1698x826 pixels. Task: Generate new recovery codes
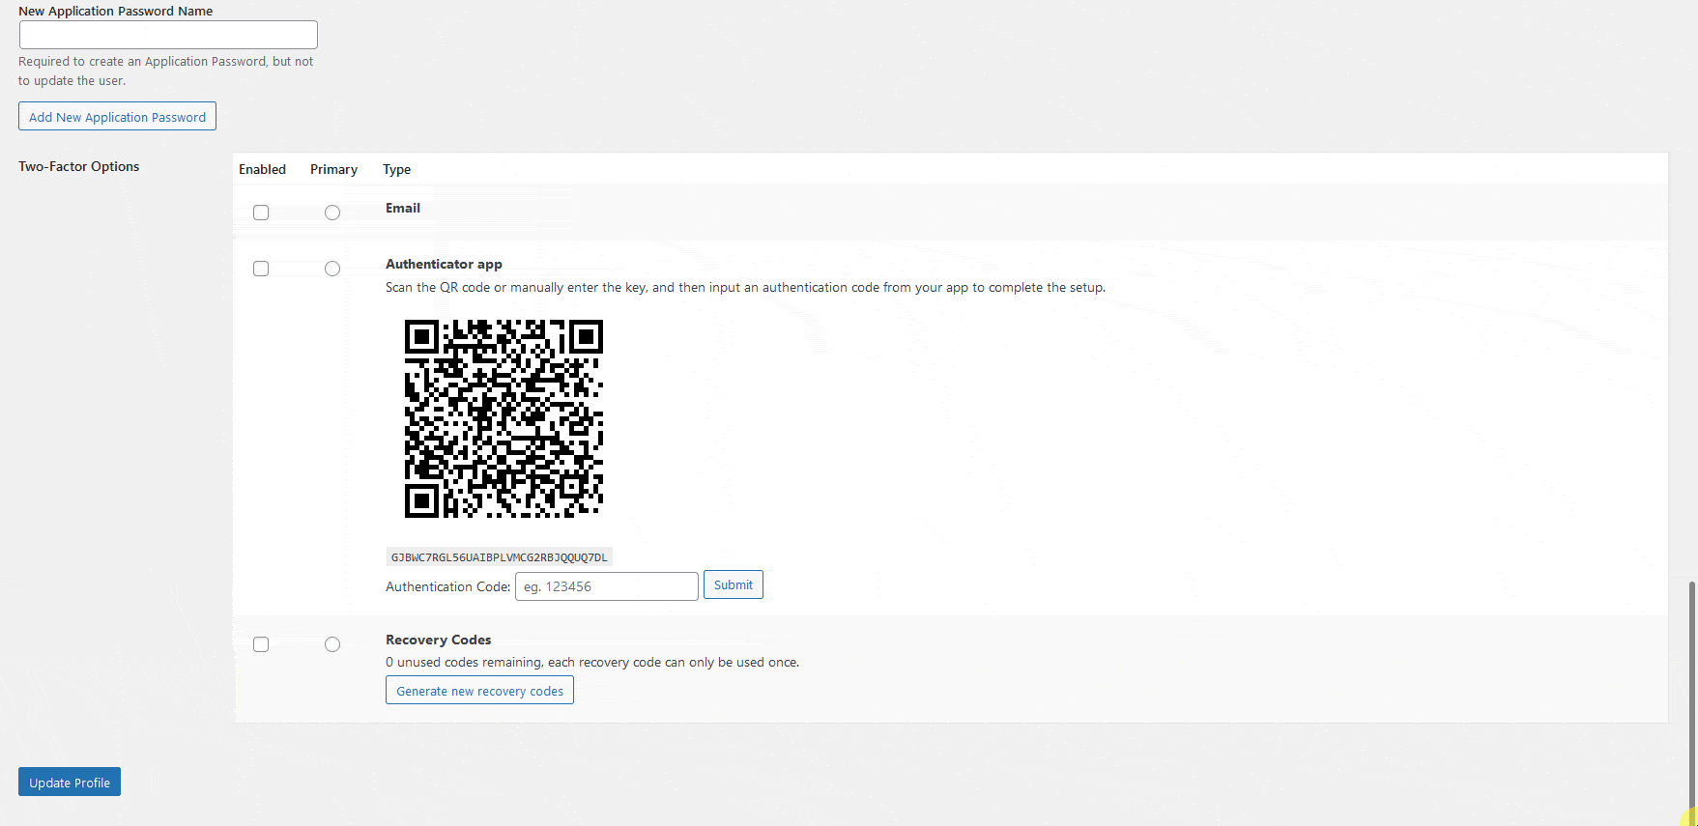pos(479,690)
